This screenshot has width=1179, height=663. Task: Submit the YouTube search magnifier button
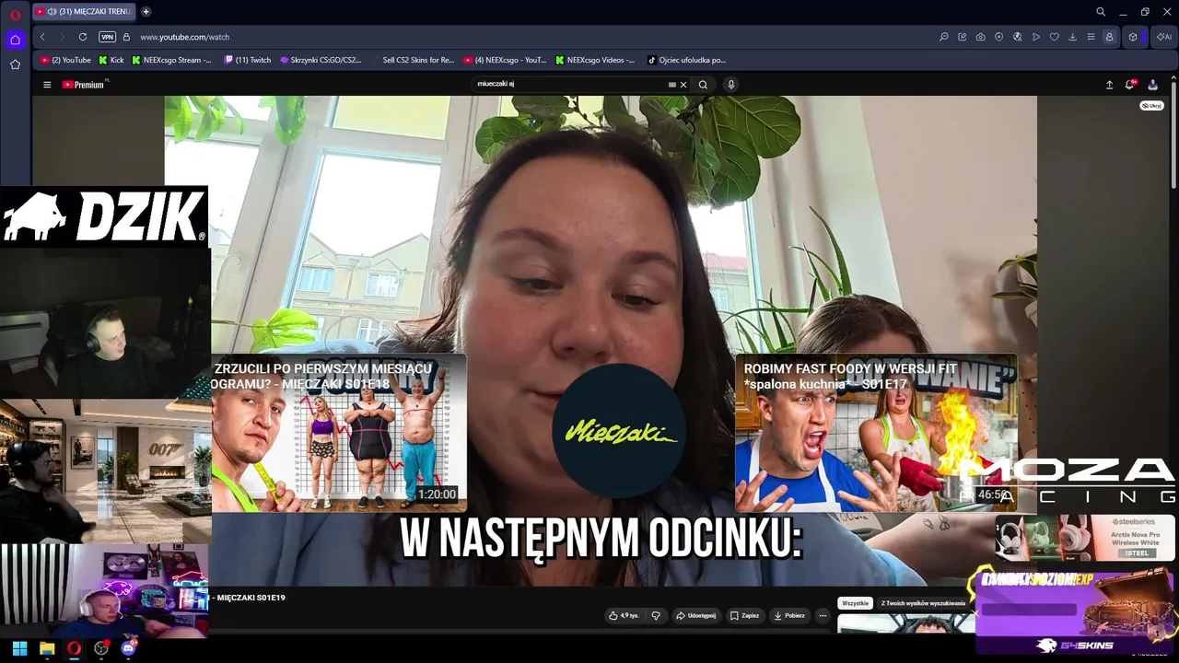pyautogui.click(x=703, y=85)
